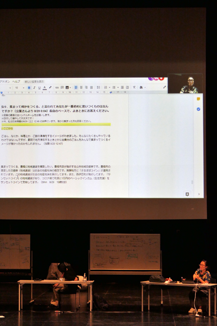
Task: Align text to the left
Action: pyautogui.click(x=76, y=88)
